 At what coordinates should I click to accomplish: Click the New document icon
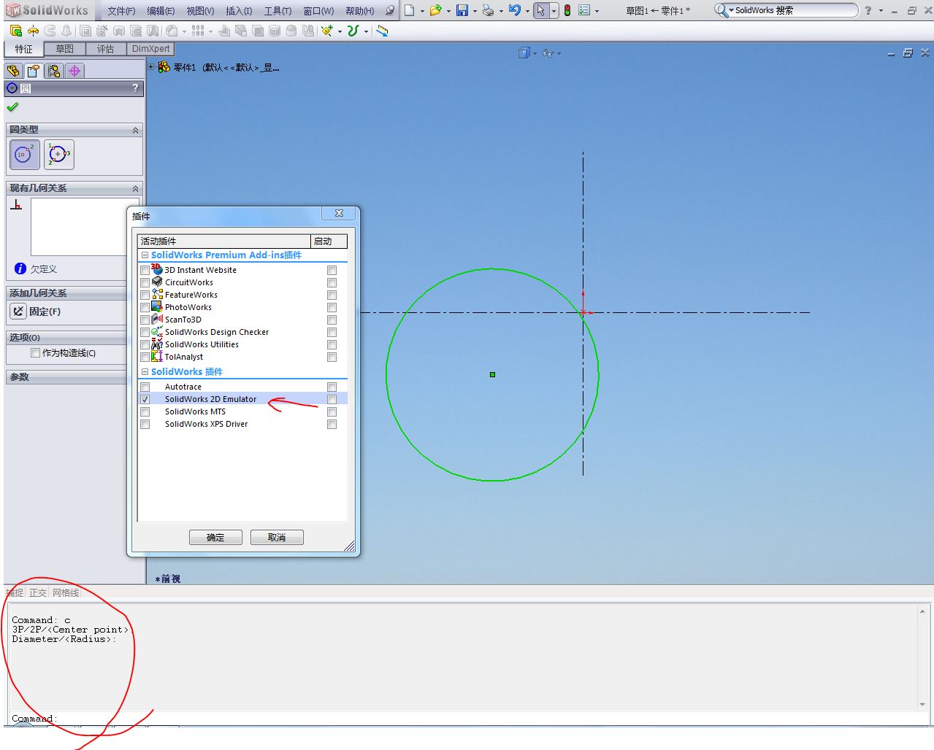pos(410,10)
